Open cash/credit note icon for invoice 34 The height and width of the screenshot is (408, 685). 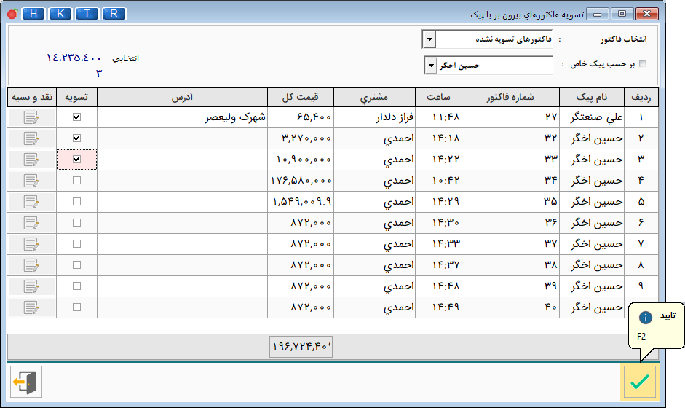tap(31, 181)
